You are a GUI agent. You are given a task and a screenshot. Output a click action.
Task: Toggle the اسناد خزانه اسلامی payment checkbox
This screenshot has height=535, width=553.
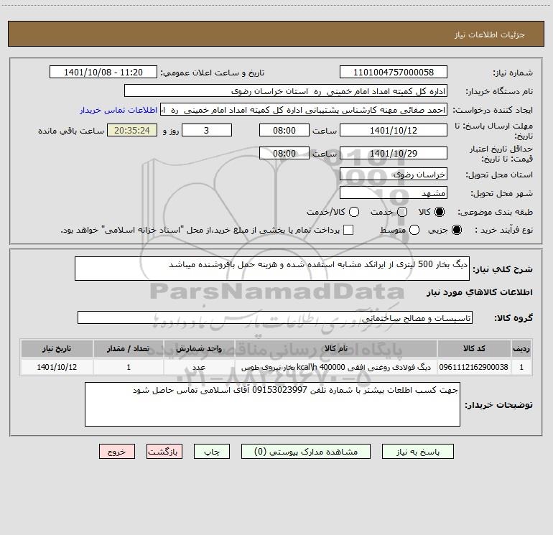[x=348, y=230]
